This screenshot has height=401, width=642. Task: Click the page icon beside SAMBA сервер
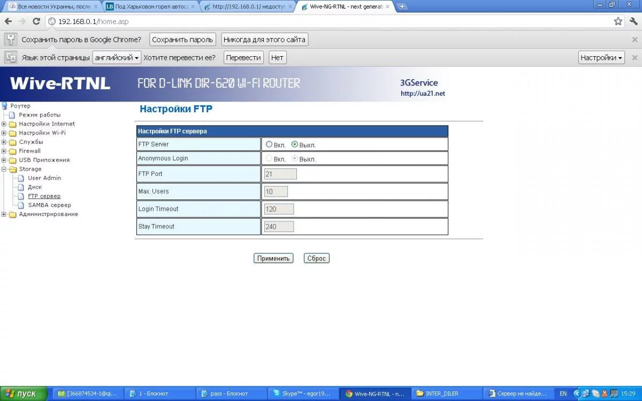pyautogui.click(x=21, y=205)
